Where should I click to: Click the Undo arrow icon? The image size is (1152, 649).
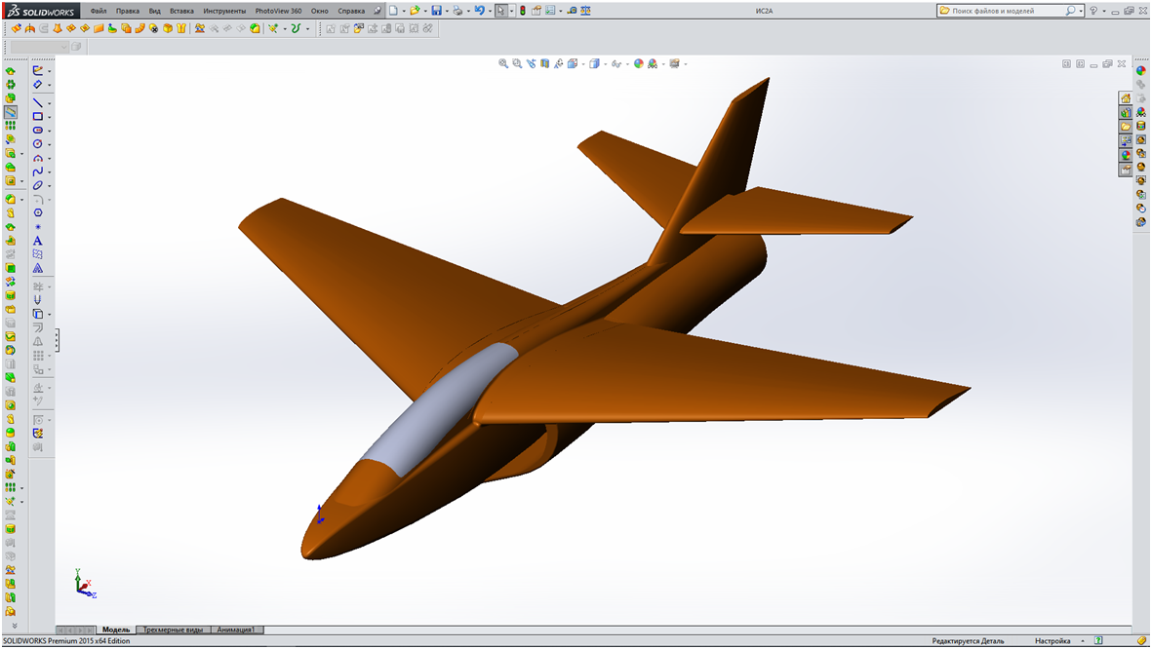click(x=480, y=11)
